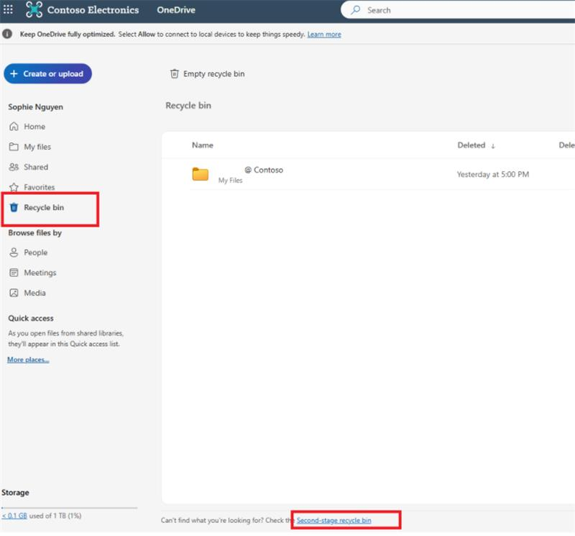
Task: Click the Deleted column sort arrow
Action: tap(493, 146)
